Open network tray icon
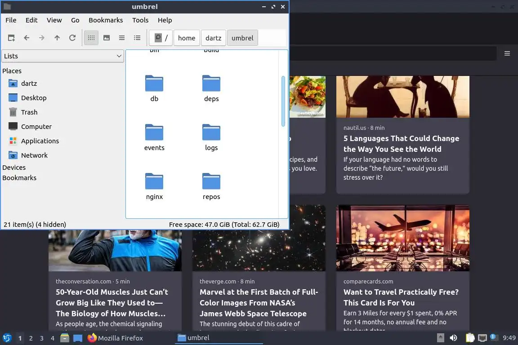The image size is (518, 345). 482,338
